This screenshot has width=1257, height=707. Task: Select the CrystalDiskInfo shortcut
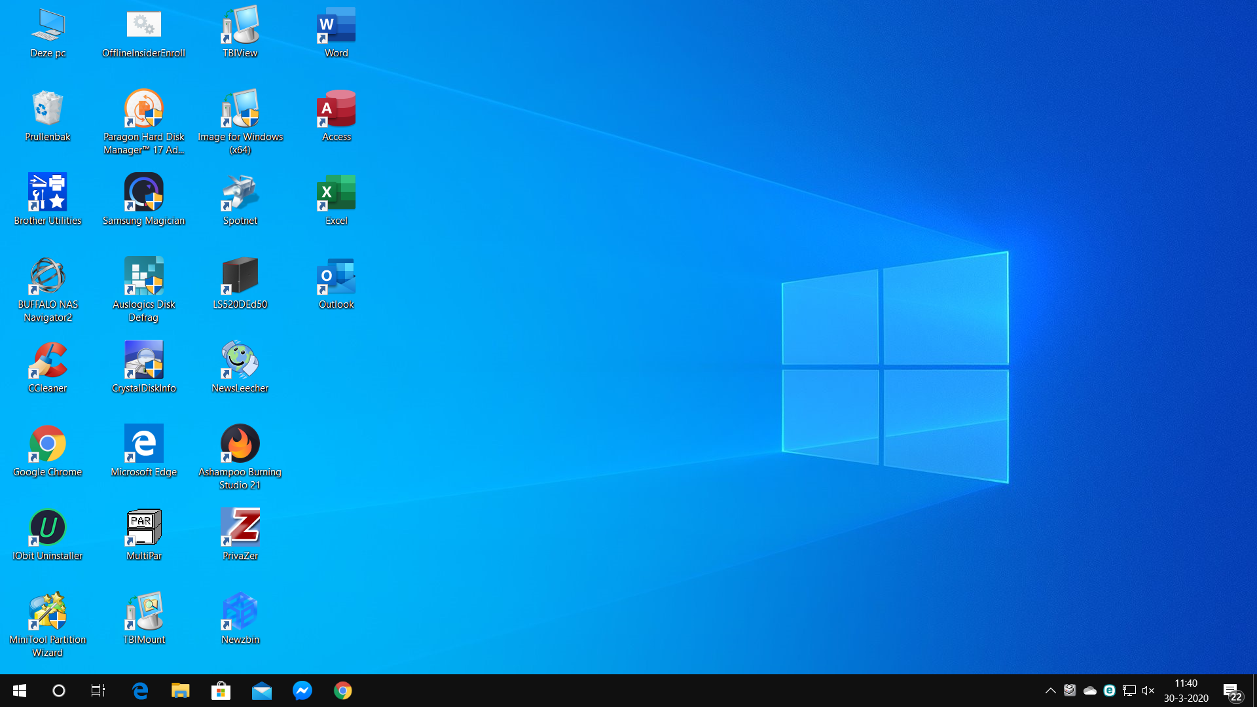tap(143, 368)
